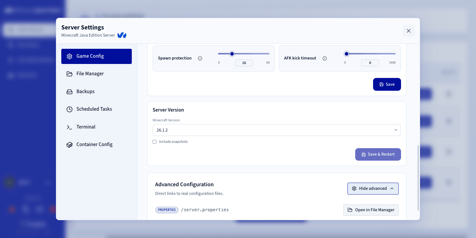Close the Server Settings dialog
Image resolution: width=476 pixels, height=238 pixels.
click(409, 31)
